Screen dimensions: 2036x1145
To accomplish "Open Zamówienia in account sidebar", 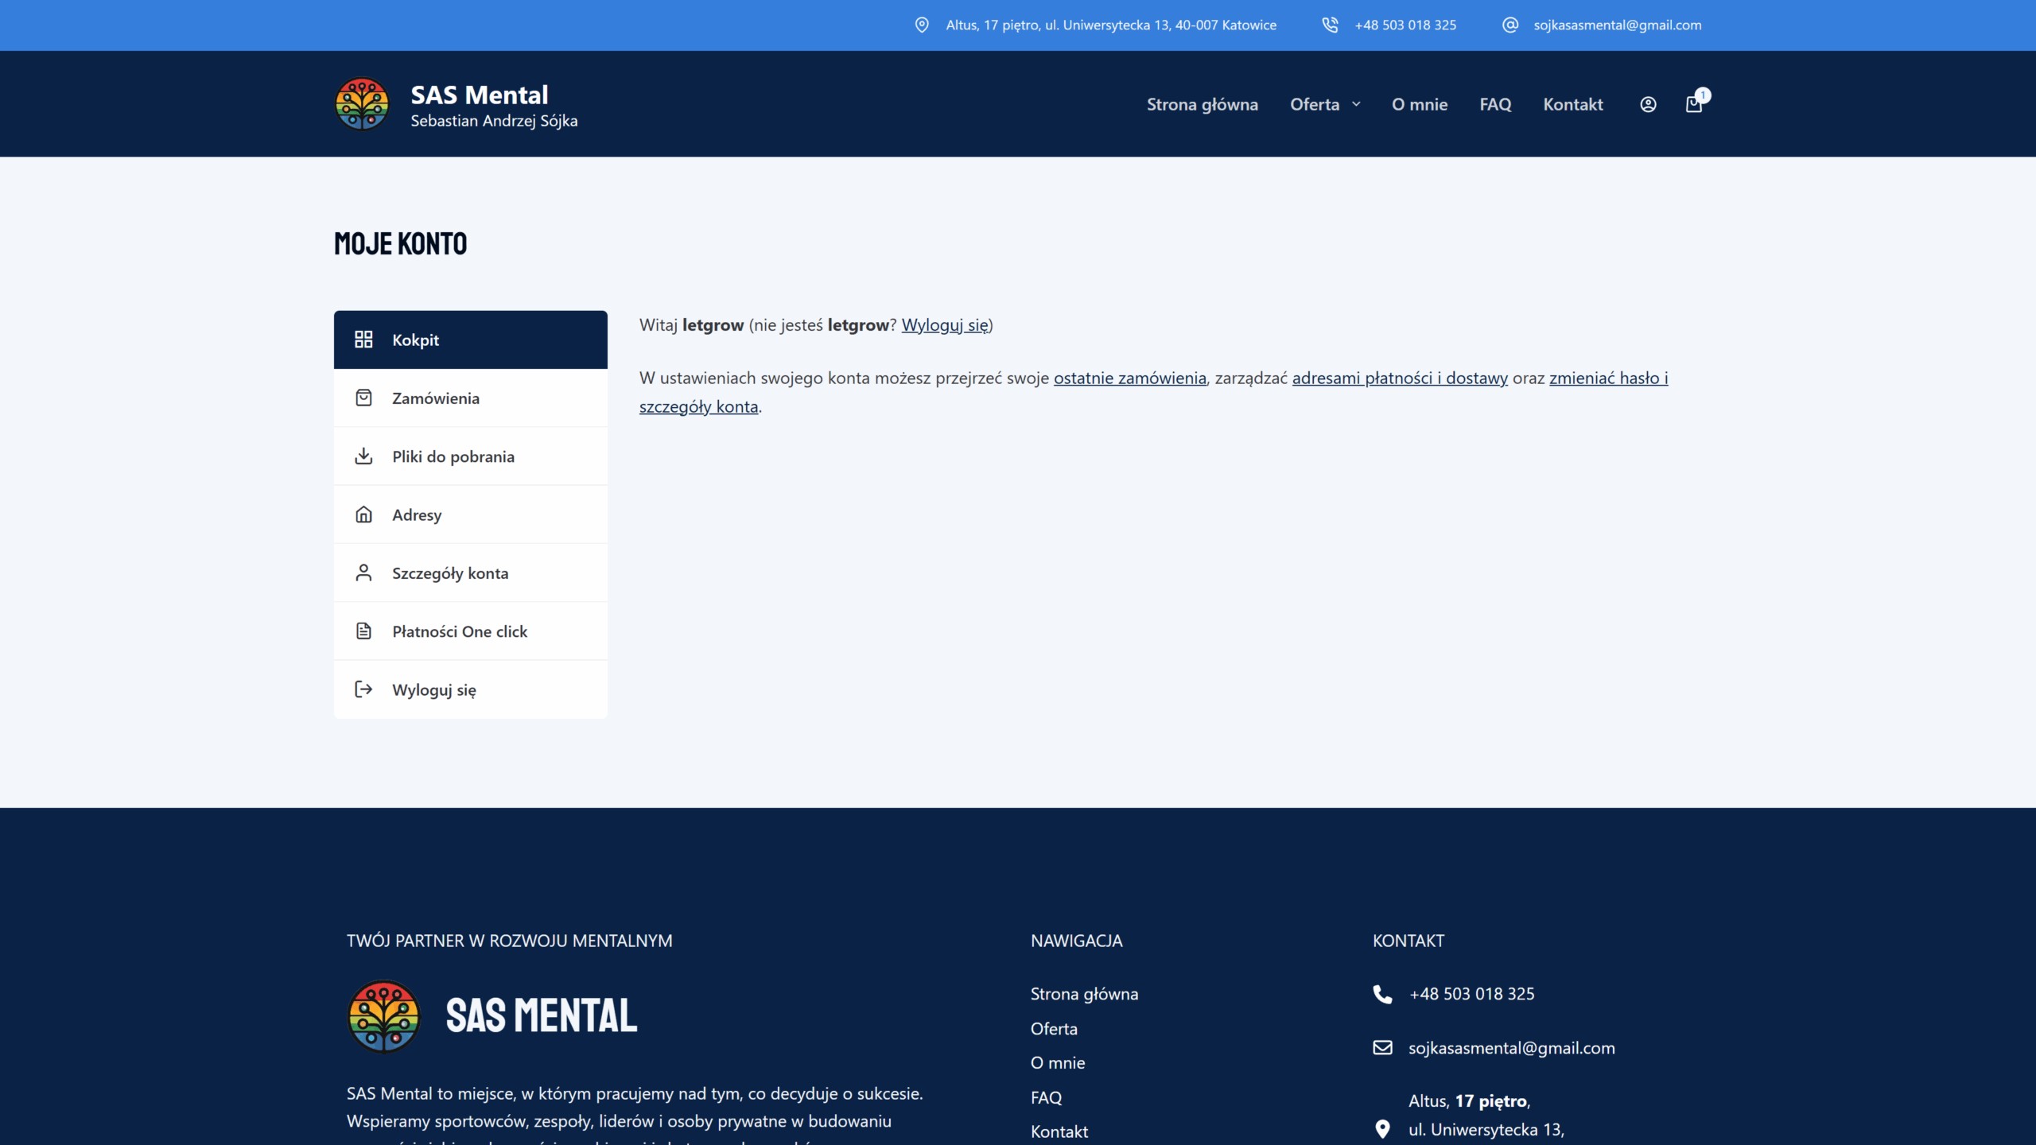I will pos(435,398).
